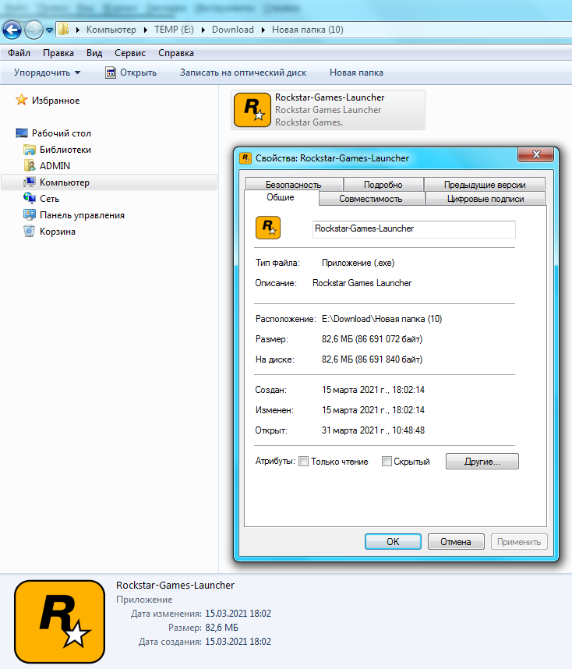Select Новая папка (10) in the address bar

tap(308, 30)
